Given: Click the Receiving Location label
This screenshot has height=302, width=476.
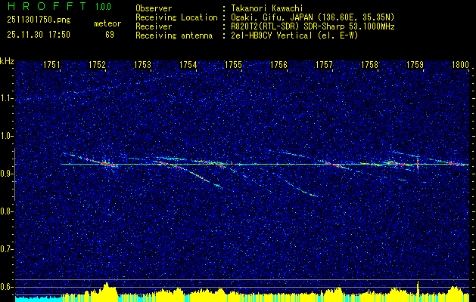Looking at the screenshot, I should (x=176, y=17).
